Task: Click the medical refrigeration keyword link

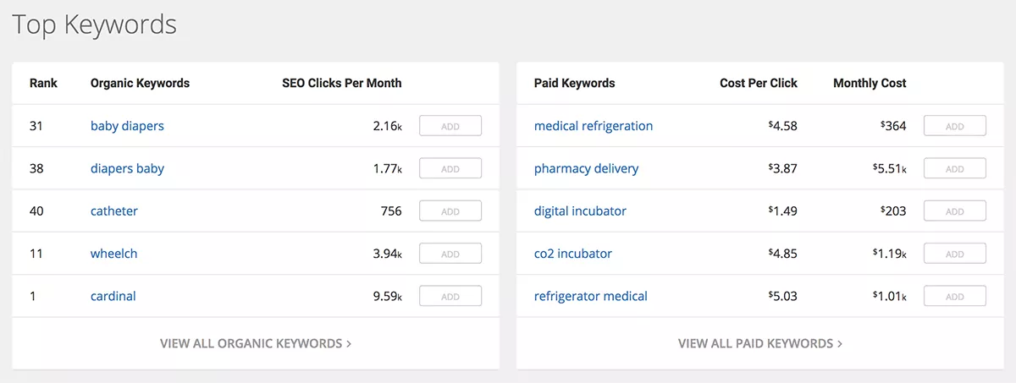Action: 594,126
